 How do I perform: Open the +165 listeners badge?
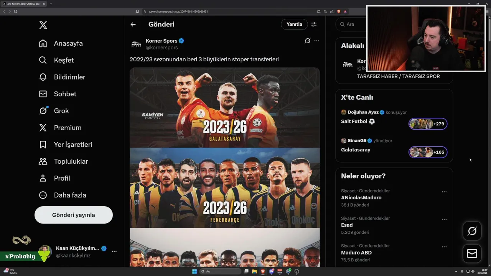[x=428, y=152]
